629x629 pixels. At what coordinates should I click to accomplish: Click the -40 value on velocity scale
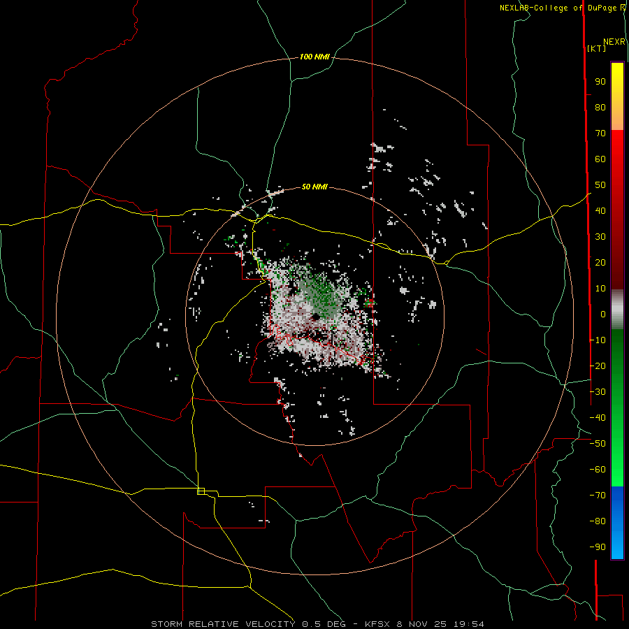pyautogui.click(x=598, y=418)
